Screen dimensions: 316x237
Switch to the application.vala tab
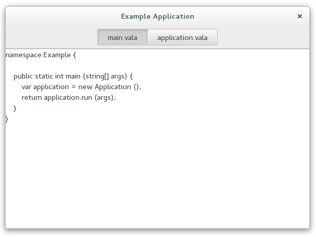tap(183, 37)
